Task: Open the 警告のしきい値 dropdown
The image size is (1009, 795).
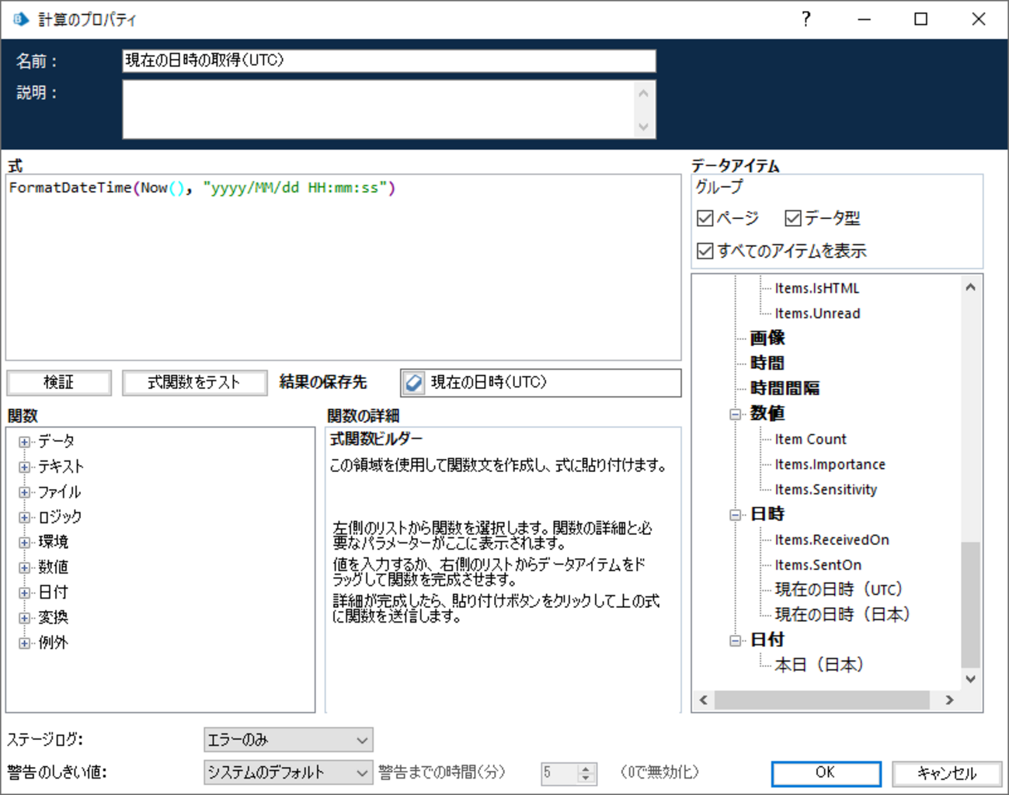Action: coord(288,772)
